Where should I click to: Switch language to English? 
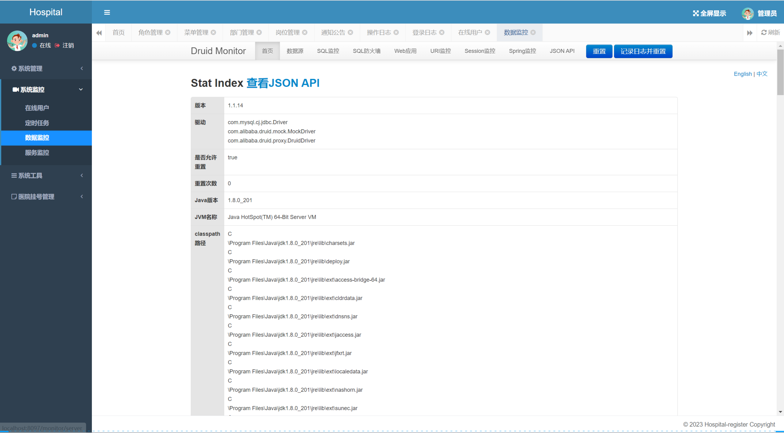click(742, 74)
